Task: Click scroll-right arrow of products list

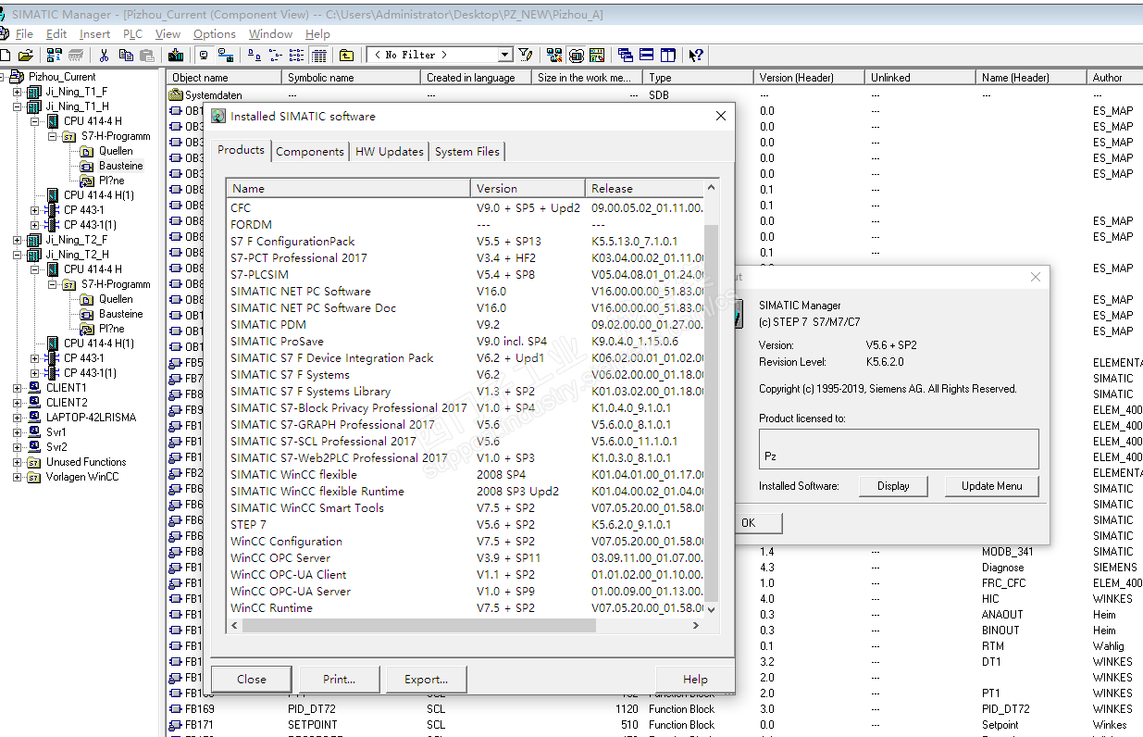Action: tap(696, 626)
